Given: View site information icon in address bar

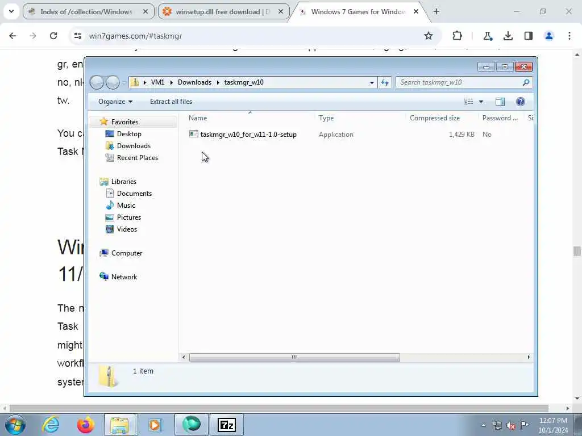Looking at the screenshot, I should [x=77, y=36].
